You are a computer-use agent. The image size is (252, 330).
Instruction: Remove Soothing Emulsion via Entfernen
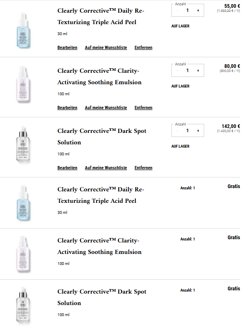coord(143,108)
